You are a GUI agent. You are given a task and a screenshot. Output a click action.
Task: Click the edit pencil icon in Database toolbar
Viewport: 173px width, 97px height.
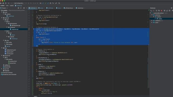167,11
